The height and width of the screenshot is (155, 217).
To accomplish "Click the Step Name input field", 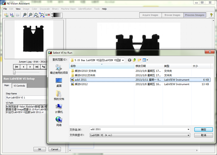I will [26, 98].
